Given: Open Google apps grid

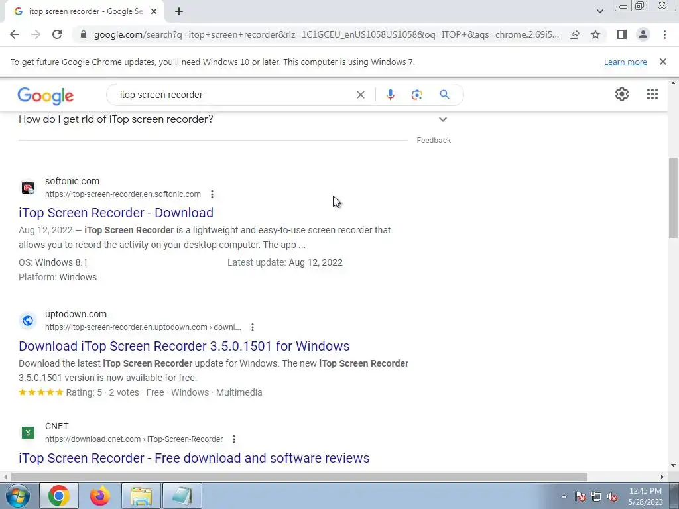Looking at the screenshot, I should pos(652,94).
